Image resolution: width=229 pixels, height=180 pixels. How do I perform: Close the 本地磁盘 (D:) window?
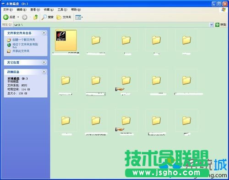coord(225,4)
